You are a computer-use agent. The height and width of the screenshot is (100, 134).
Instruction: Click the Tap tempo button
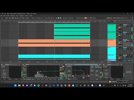pos(10,18)
